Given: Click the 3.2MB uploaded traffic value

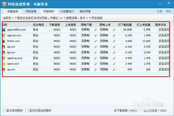Looking at the screenshot, I should click(x=147, y=30).
